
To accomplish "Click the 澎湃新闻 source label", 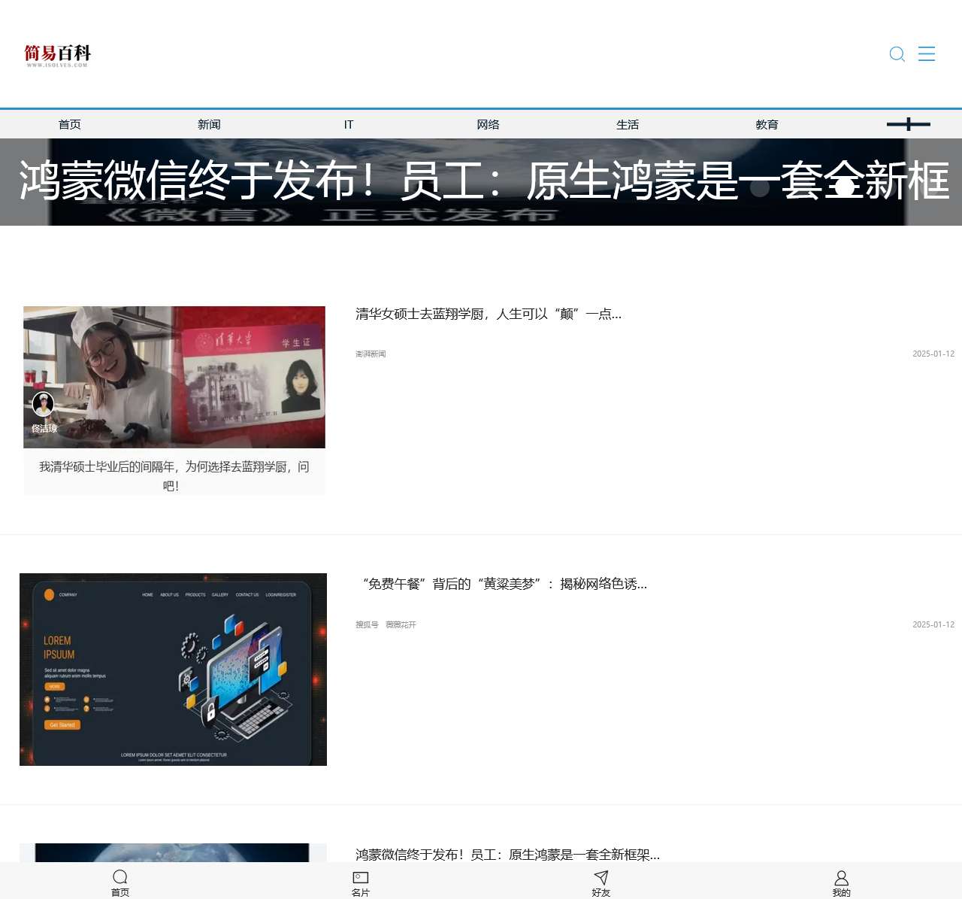I will tap(371, 354).
